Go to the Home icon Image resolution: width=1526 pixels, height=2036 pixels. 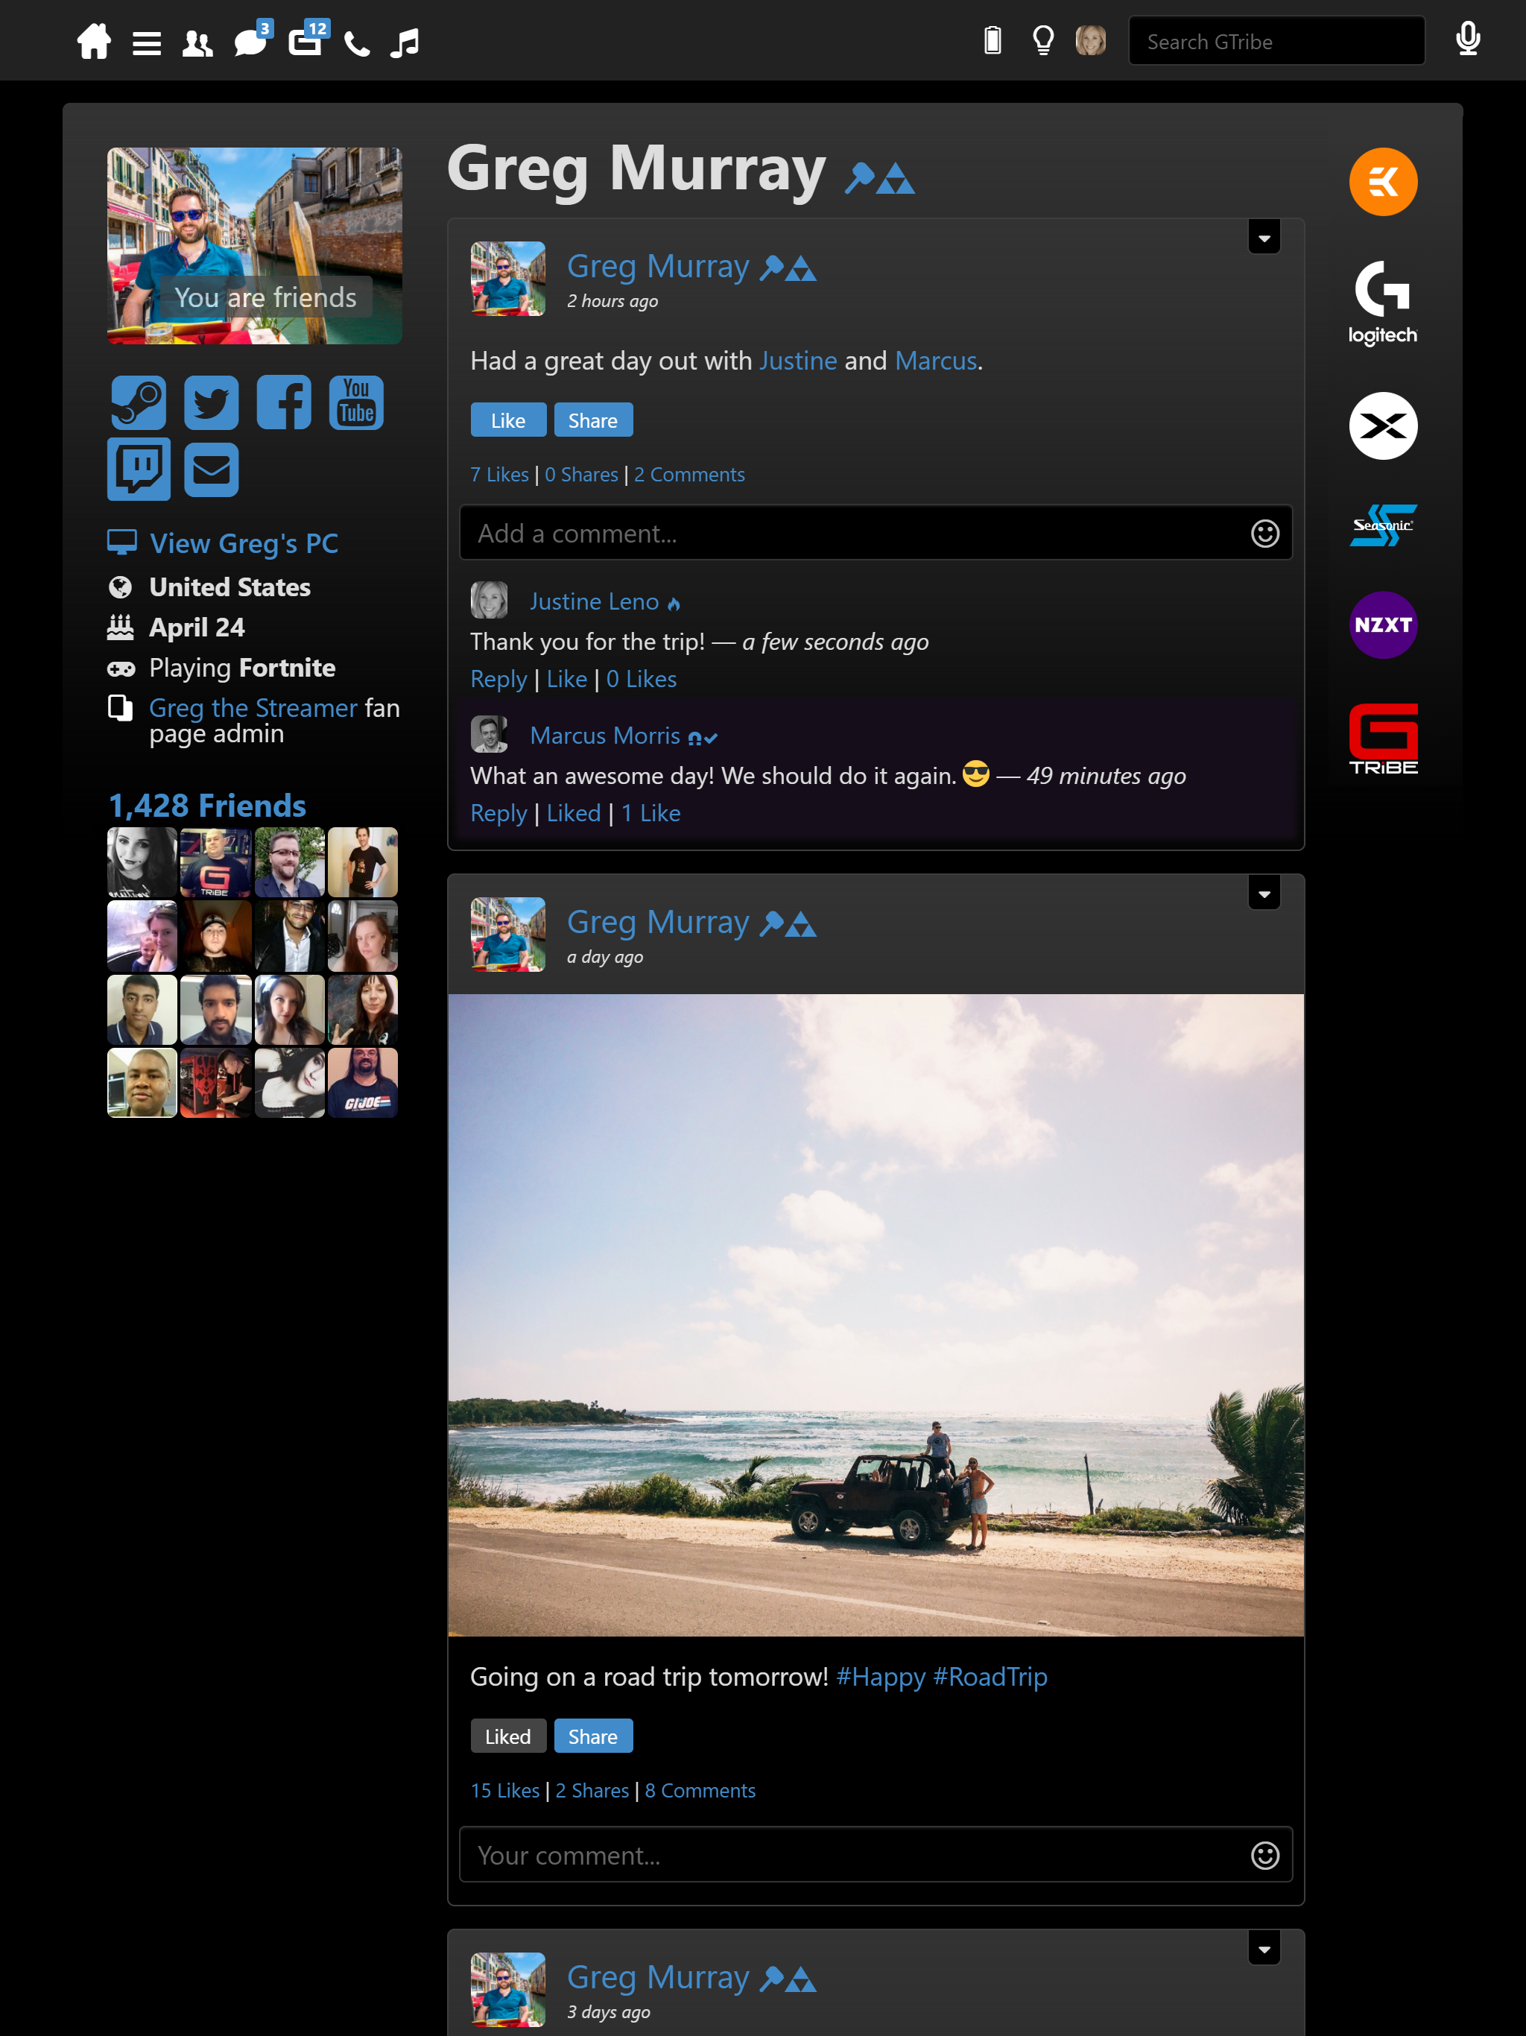pos(94,42)
